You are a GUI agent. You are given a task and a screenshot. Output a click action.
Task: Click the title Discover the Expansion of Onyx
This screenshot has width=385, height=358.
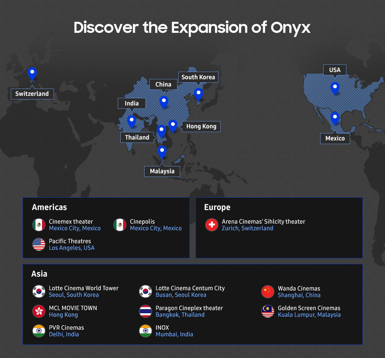pos(192,28)
